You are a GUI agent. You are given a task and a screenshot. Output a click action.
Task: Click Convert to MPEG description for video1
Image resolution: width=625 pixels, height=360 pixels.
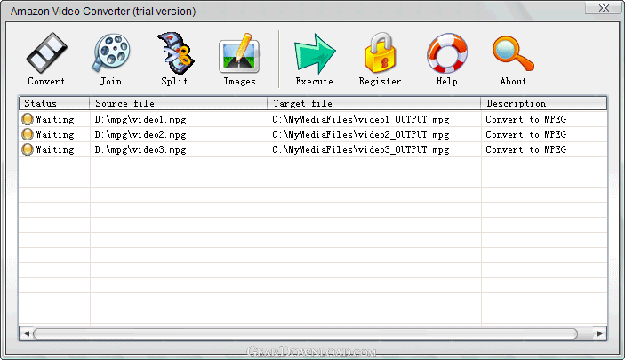[525, 120]
